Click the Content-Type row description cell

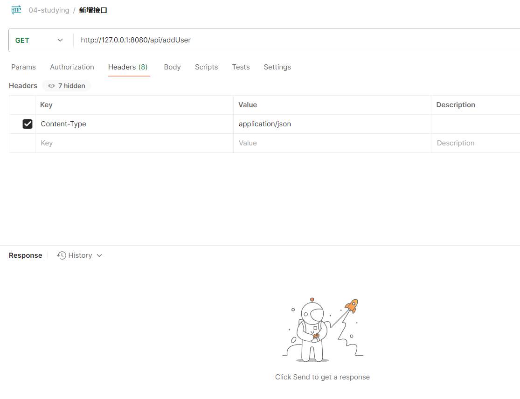point(476,124)
